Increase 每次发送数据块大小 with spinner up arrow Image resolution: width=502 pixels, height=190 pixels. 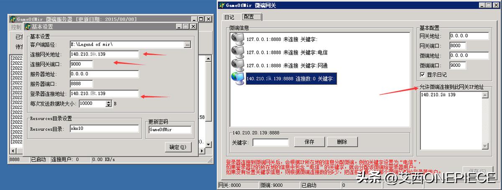point(109,101)
